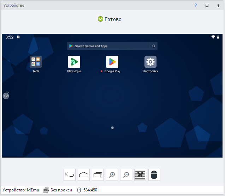Click the 12% floating bubble indicator
Viewport: 225px width, 196px height.
pyautogui.click(x=6, y=96)
